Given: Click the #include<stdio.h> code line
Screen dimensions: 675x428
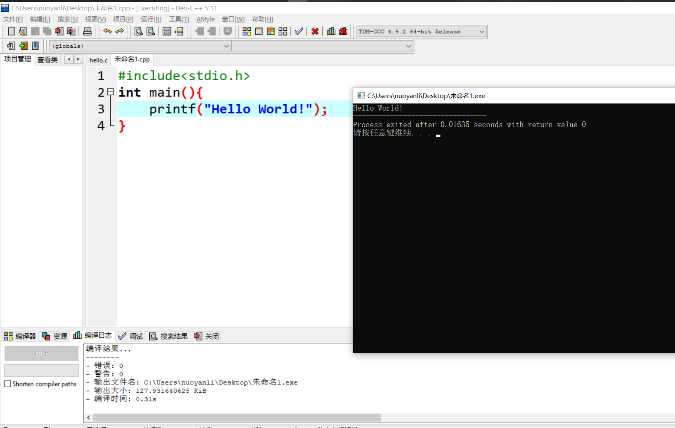Looking at the screenshot, I should click(184, 76).
